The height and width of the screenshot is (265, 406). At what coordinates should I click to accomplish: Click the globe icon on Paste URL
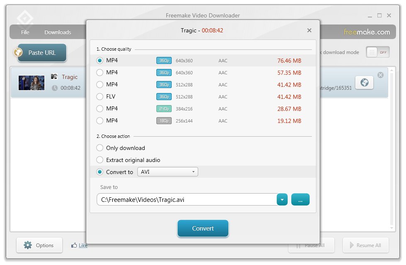pyautogui.click(x=18, y=52)
